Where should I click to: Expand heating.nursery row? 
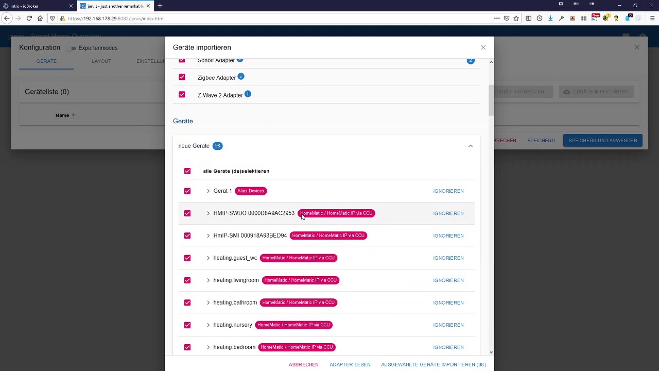(x=208, y=325)
